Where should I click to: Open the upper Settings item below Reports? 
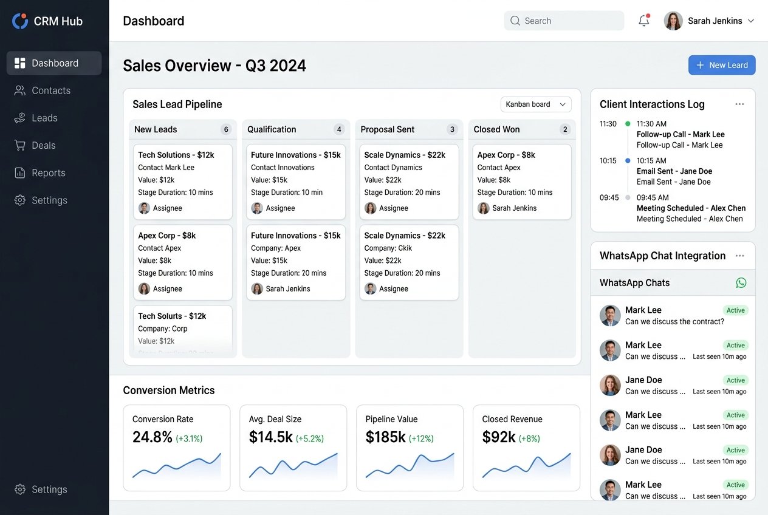click(x=54, y=200)
